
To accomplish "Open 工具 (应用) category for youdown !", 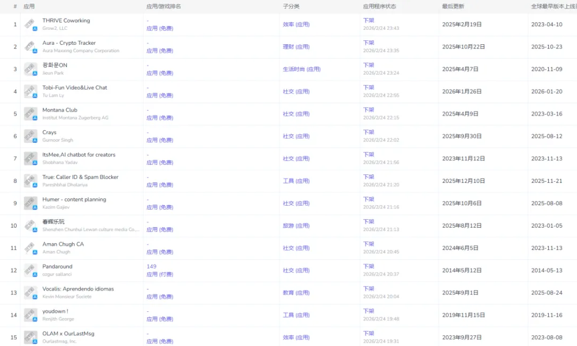I will coord(296,316).
